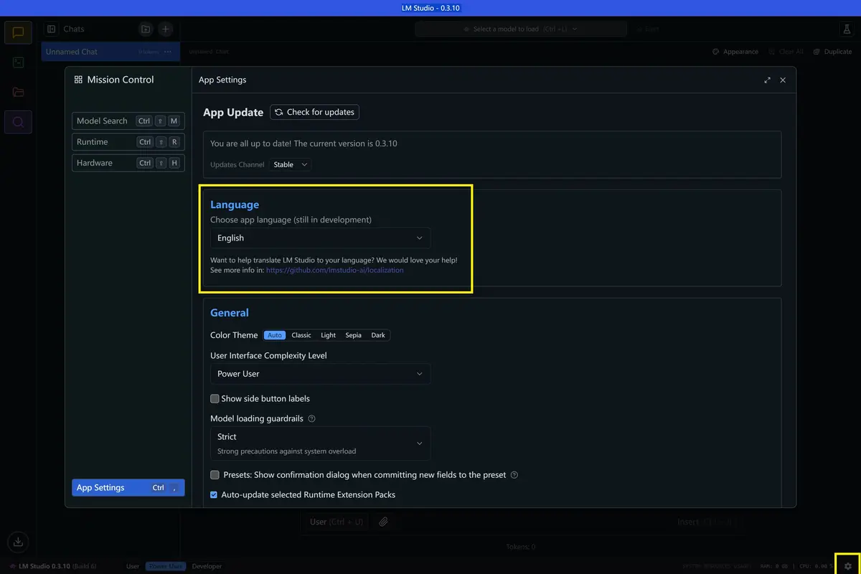This screenshot has height=574, width=861.
Task: Click the Language section heading
Action: coord(235,205)
